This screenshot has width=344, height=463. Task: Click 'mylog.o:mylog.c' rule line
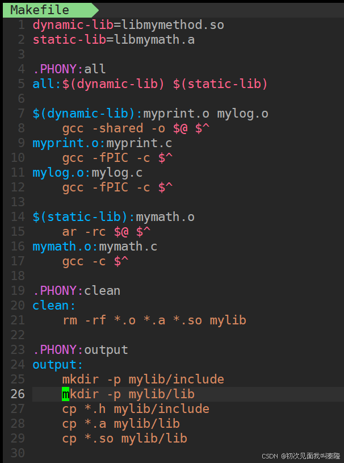[x=87, y=173]
